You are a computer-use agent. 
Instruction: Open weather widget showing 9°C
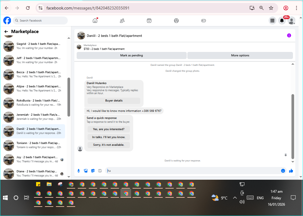(219, 198)
